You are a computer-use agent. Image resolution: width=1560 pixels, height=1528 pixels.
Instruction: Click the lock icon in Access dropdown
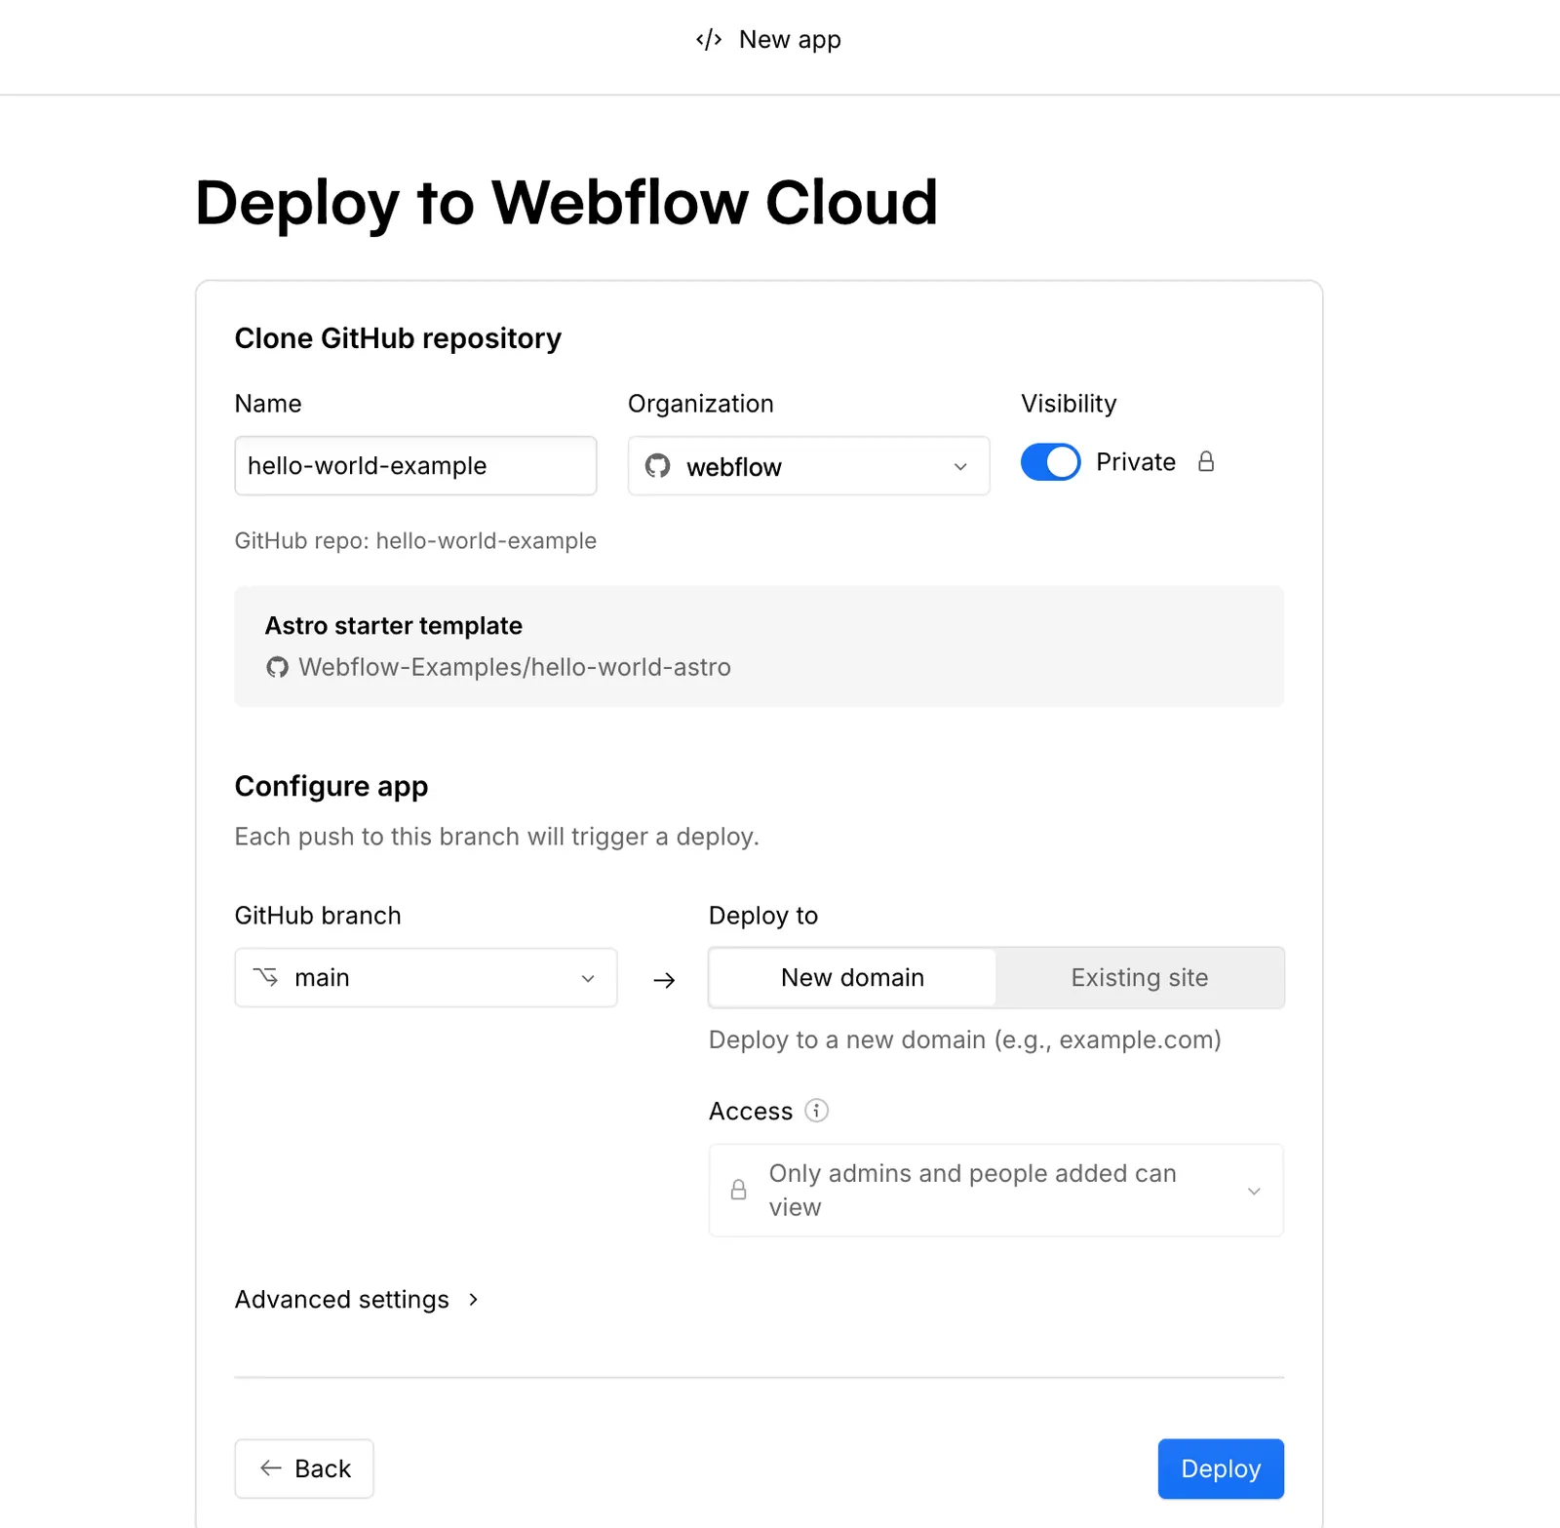coord(739,1190)
